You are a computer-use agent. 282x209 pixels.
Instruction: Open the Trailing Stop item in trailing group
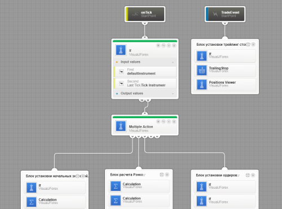225,70
